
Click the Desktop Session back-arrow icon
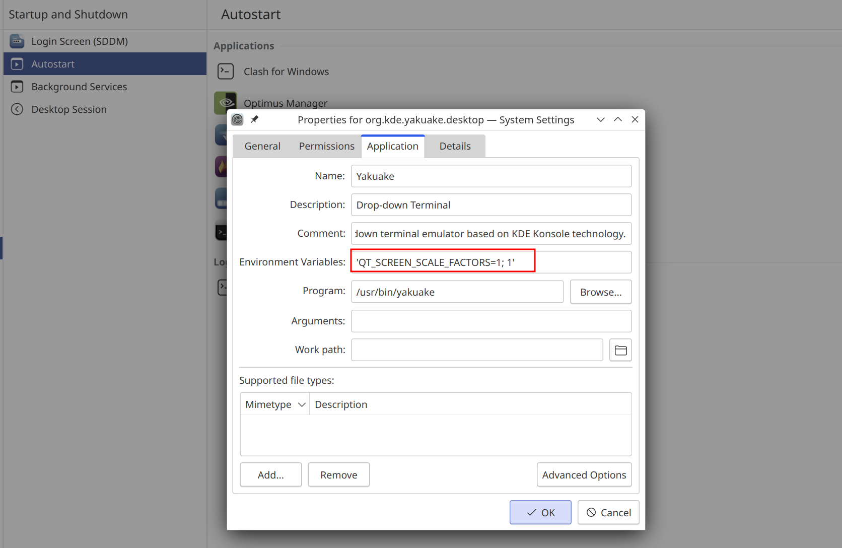click(x=17, y=109)
